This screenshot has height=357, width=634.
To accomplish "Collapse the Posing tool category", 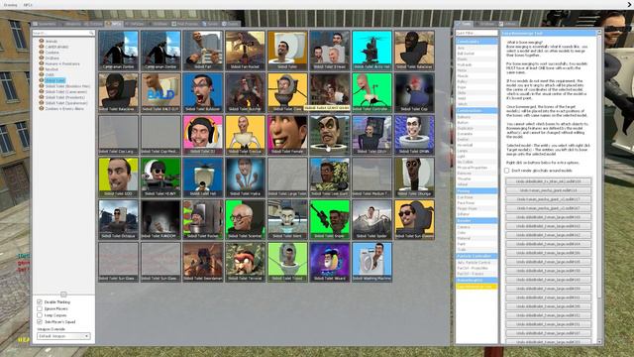I will pyautogui.click(x=476, y=190).
